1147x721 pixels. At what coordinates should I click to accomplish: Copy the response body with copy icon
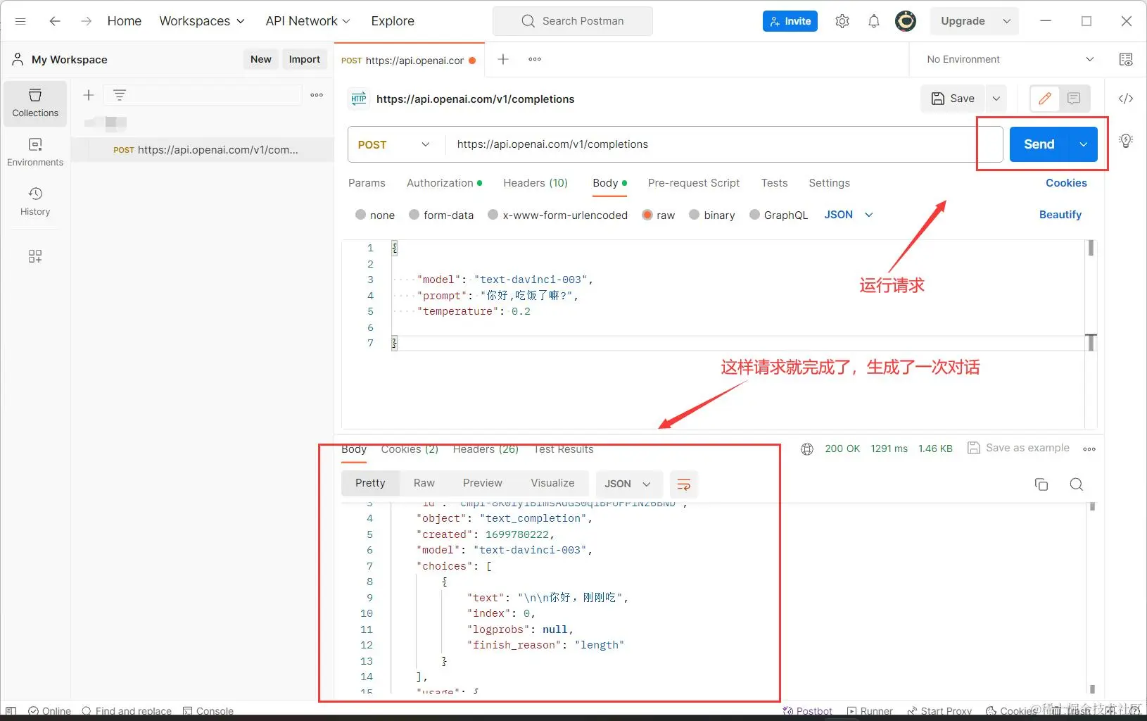point(1041,484)
